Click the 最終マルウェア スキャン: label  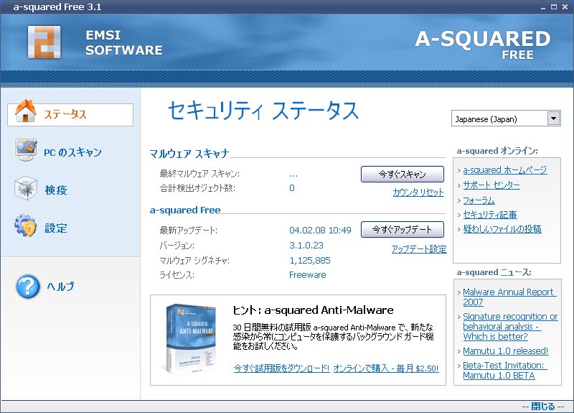(199, 173)
